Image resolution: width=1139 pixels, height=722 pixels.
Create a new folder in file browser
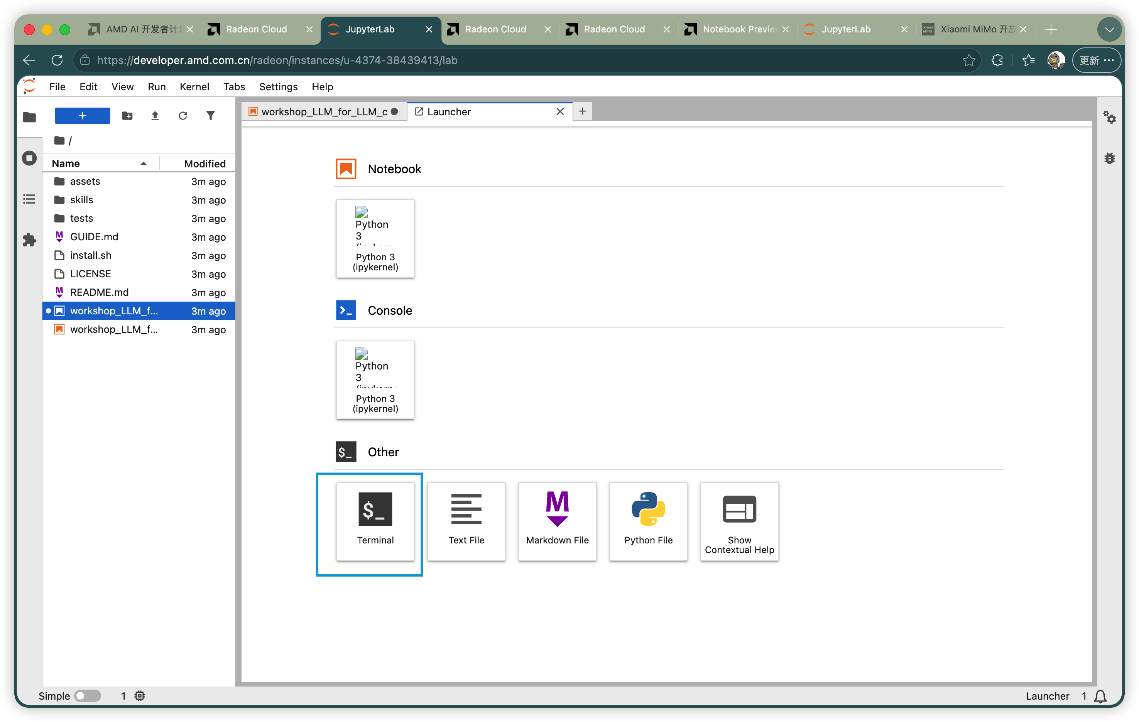[x=127, y=116]
